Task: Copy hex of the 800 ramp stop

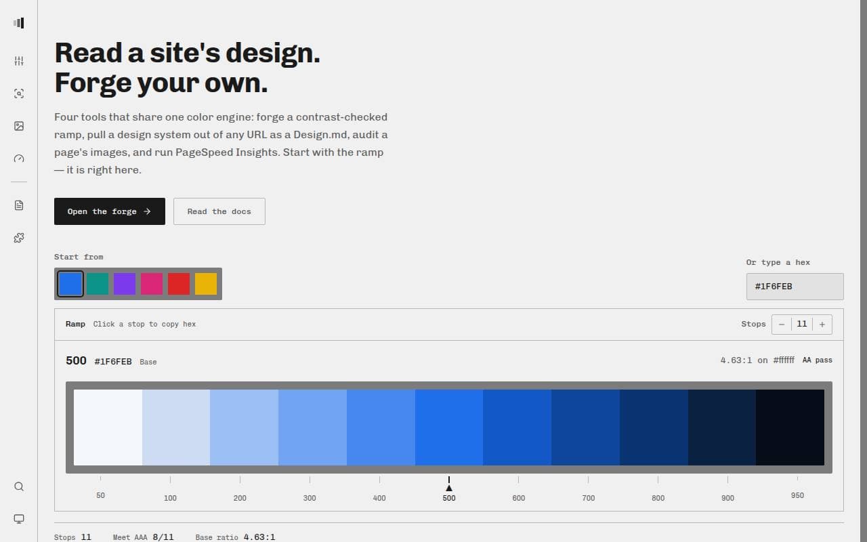Action: pyautogui.click(x=654, y=428)
